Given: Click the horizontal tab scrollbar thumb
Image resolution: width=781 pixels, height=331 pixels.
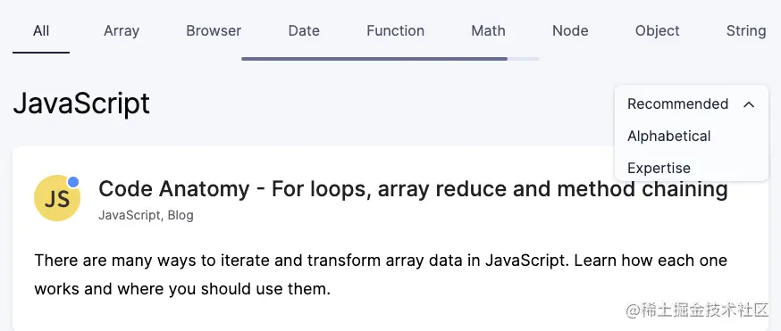Looking at the screenshot, I should coord(374,59).
